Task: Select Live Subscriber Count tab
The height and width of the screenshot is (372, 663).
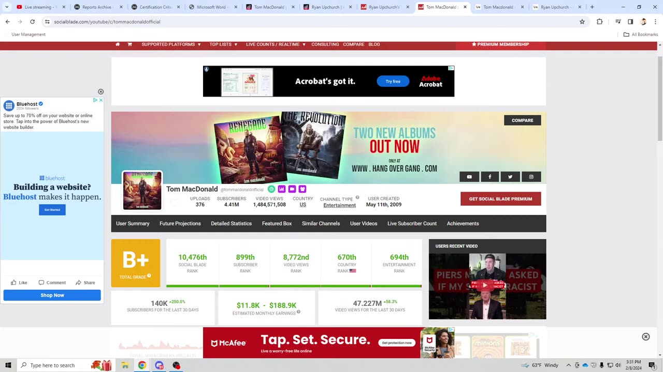Action: 412,224
